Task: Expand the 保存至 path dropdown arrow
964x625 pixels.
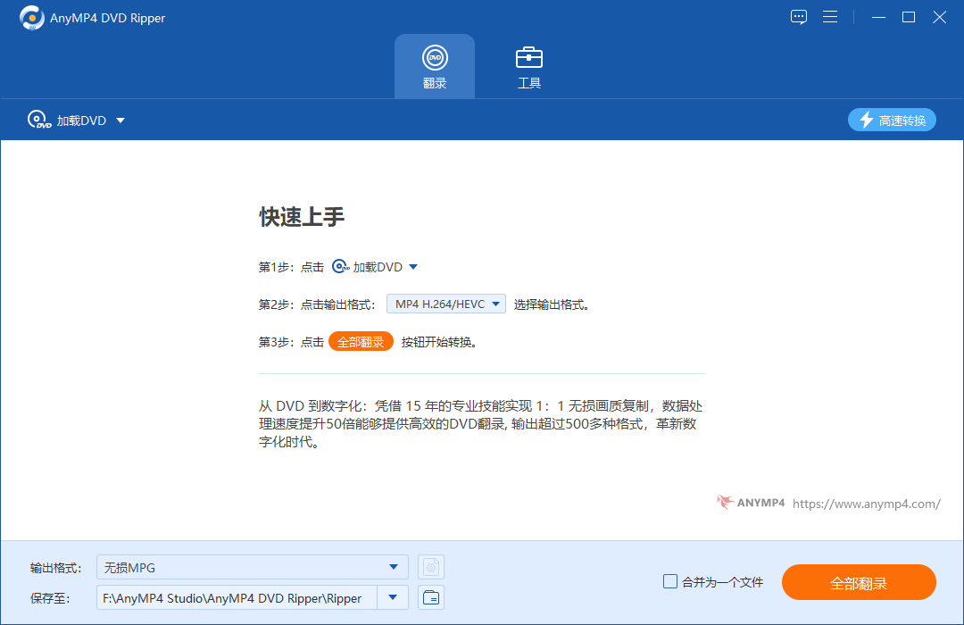Action: tap(393, 597)
